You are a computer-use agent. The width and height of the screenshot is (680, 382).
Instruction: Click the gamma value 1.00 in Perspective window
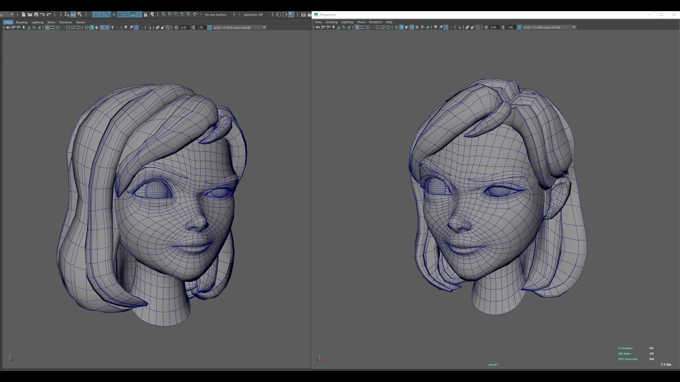[510, 27]
